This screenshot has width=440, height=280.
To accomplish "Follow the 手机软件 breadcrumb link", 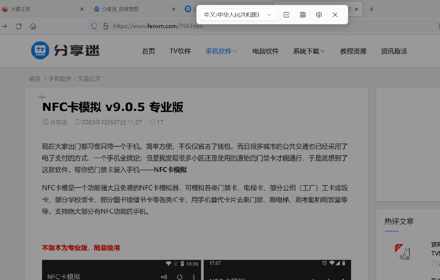I will pos(60,78).
